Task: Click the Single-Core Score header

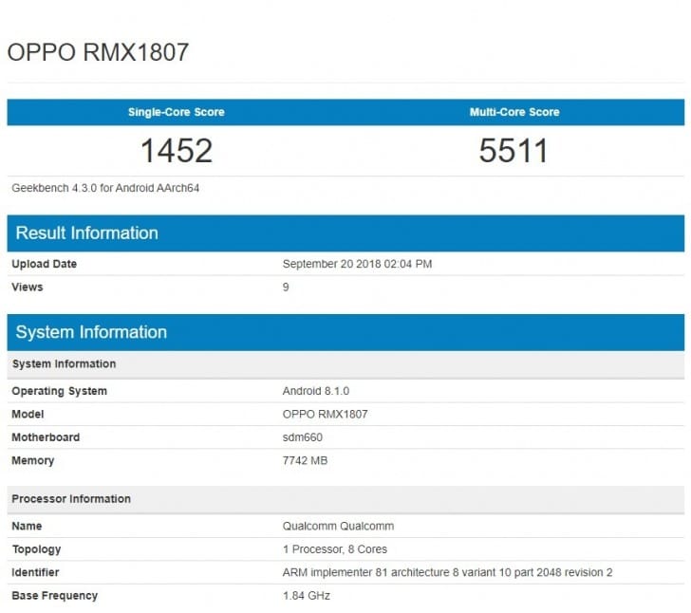Action: [x=177, y=112]
